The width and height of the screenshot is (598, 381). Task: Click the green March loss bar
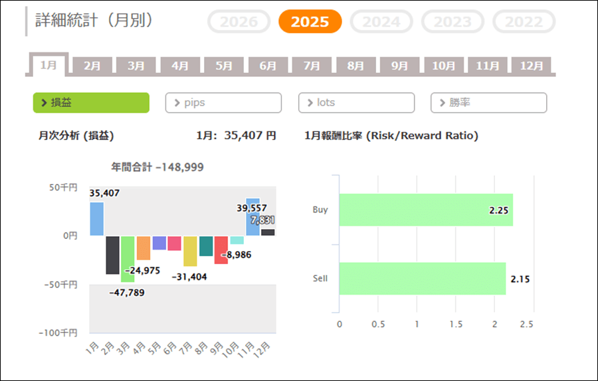click(x=128, y=259)
